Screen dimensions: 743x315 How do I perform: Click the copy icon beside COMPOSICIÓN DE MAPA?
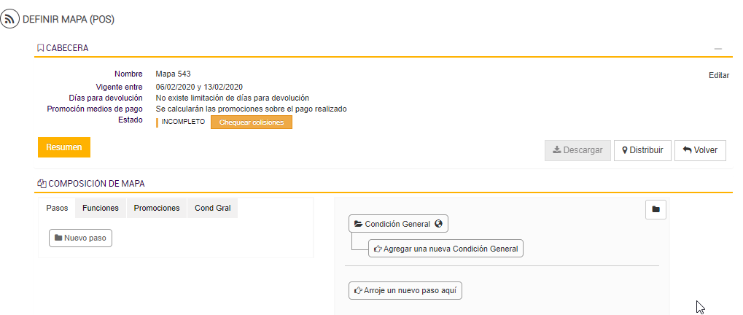pos(42,184)
